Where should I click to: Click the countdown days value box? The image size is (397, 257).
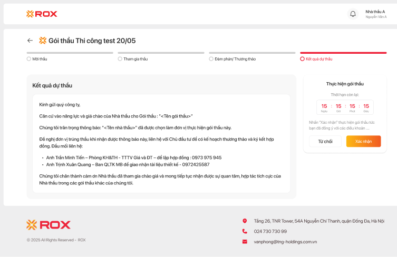coord(324,107)
